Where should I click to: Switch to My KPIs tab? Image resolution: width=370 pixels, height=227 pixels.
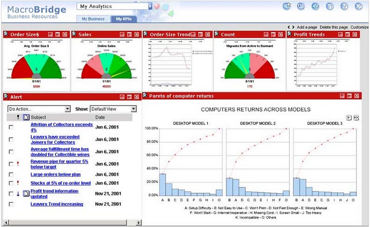[123, 19]
